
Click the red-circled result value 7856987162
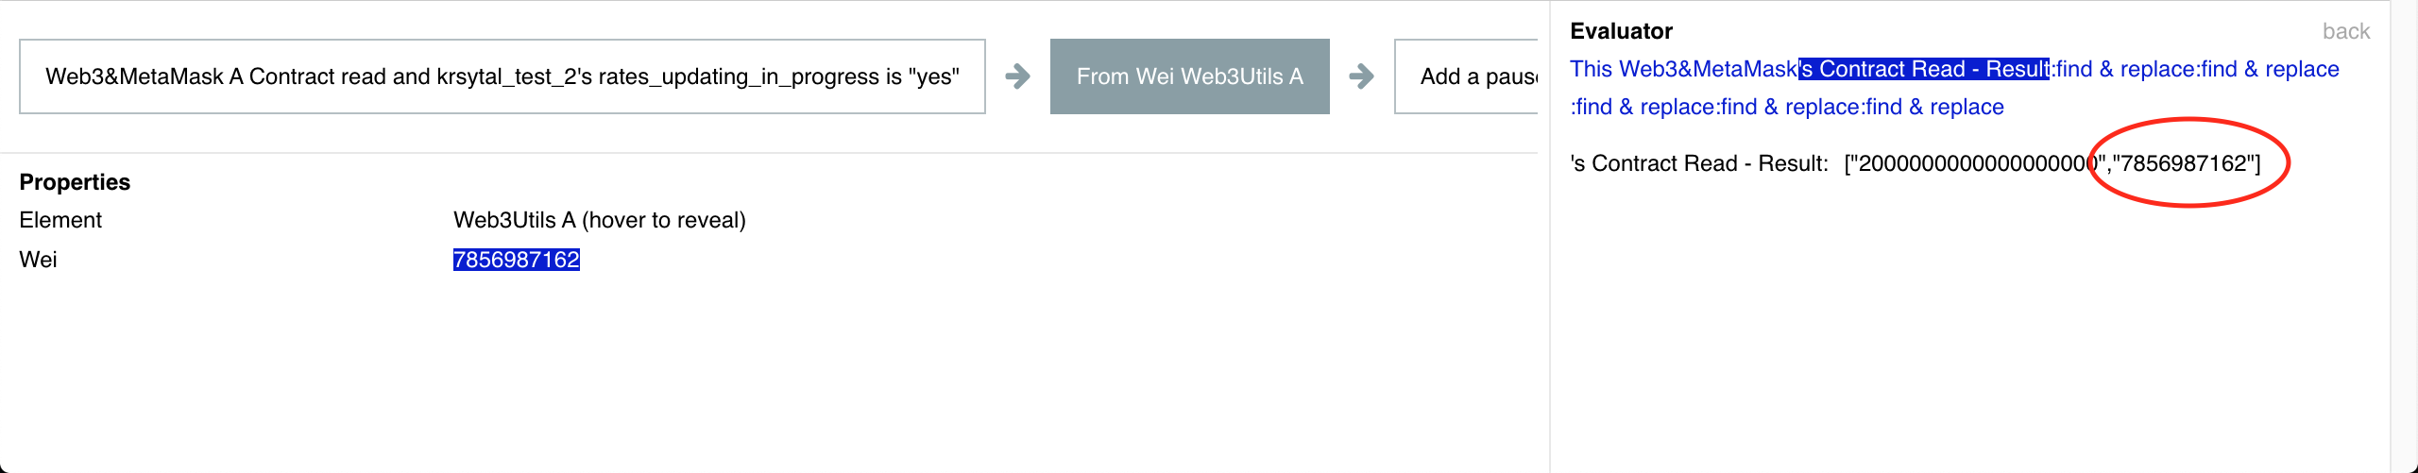point(2184,163)
